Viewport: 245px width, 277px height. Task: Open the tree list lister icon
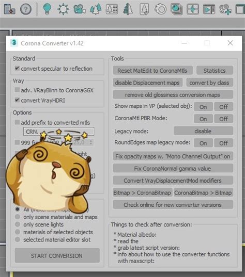click(112, 9)
